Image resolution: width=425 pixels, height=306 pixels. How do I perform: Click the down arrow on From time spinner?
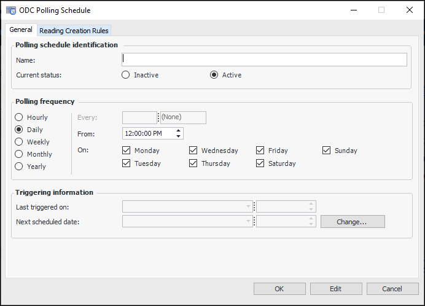(179, 136)
